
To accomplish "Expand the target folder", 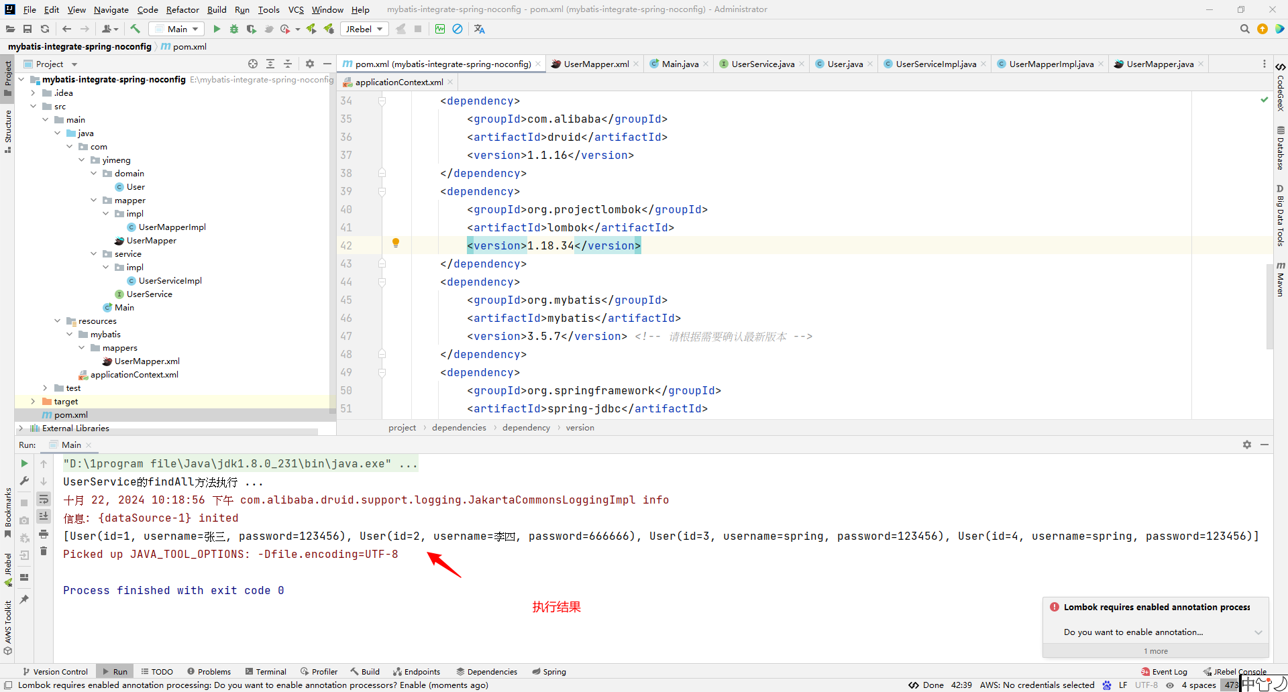I will pos(34,401).
